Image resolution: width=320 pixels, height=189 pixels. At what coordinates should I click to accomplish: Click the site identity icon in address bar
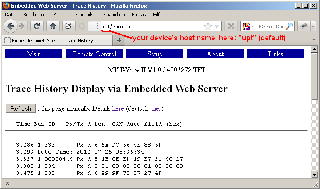coord(95,27)
